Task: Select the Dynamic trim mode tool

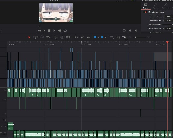Action: click(x=42, y=37)
